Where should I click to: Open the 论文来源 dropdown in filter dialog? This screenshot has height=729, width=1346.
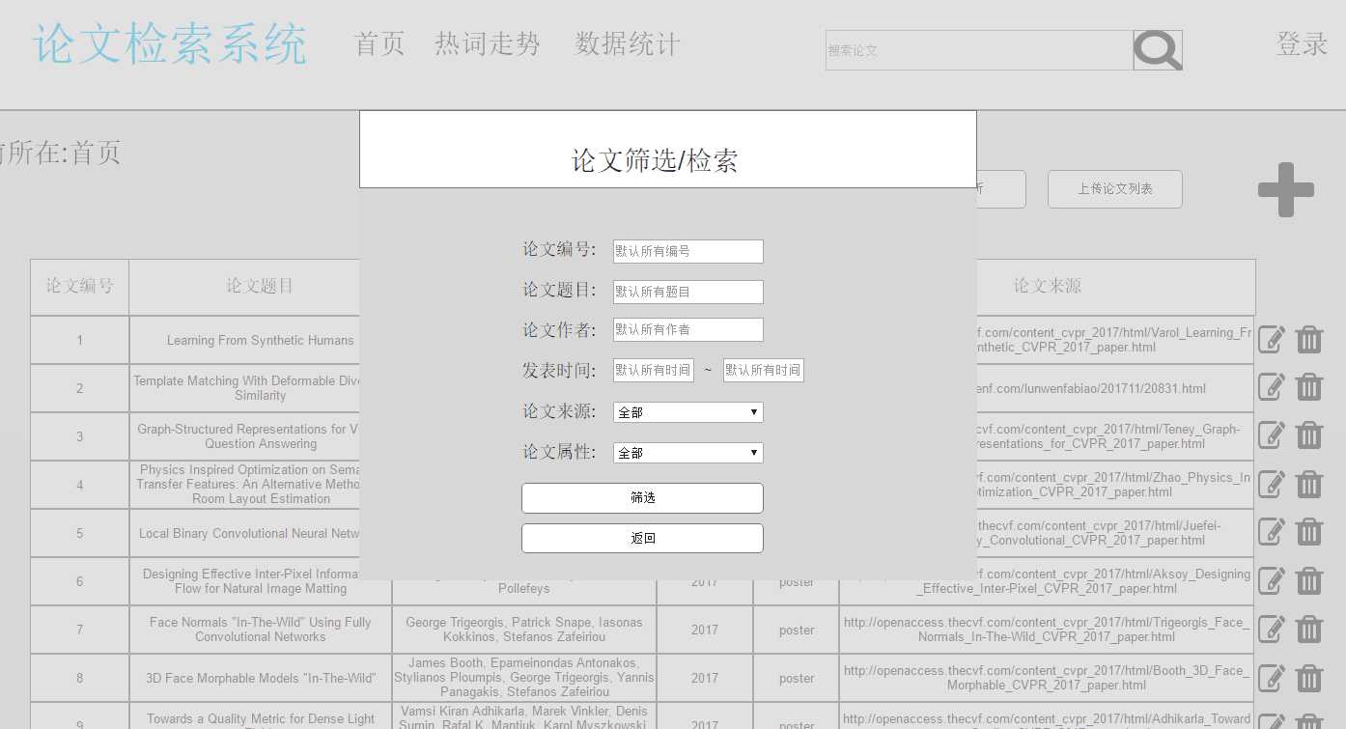pos(688,412)
